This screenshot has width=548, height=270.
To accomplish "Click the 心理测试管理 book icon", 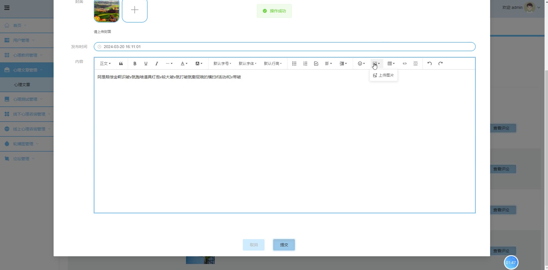I will (x=7, y=99).
